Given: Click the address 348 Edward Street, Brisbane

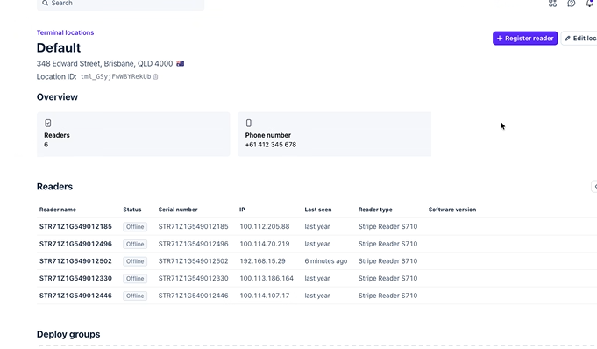Looking at the screenshot, I should pyautogui.click(x=104, y=63).
